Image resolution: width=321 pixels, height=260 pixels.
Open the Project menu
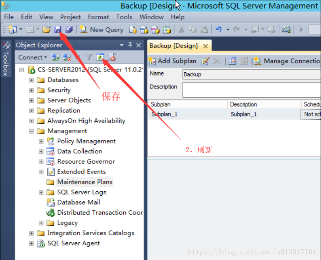(x=70, y=17)
